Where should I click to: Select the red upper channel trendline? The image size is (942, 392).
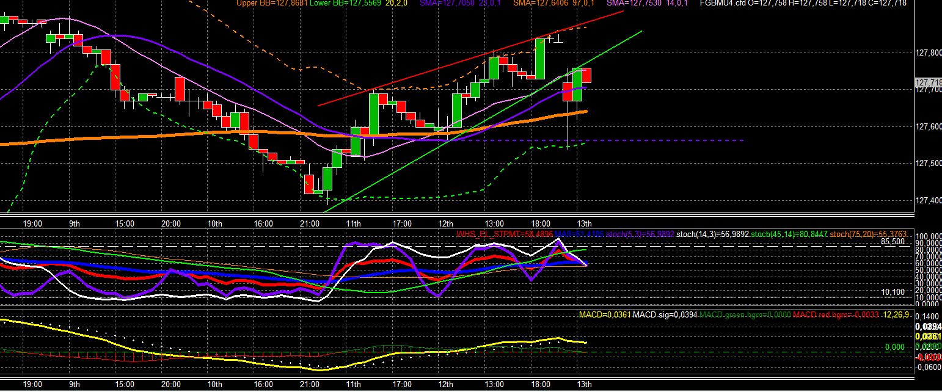(x=470, y=59)
